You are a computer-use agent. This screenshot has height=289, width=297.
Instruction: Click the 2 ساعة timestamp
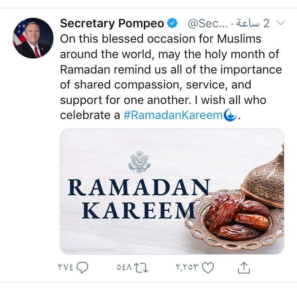(254, 24)
